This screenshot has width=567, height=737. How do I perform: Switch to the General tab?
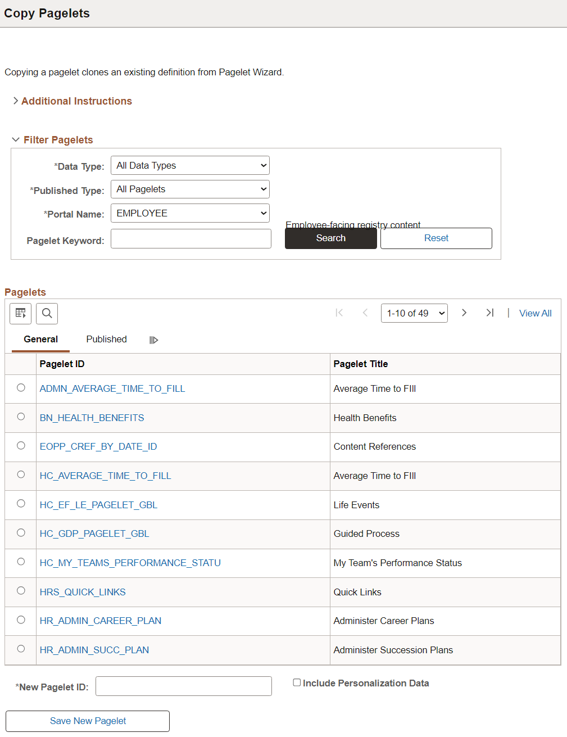tap(40, 339)
